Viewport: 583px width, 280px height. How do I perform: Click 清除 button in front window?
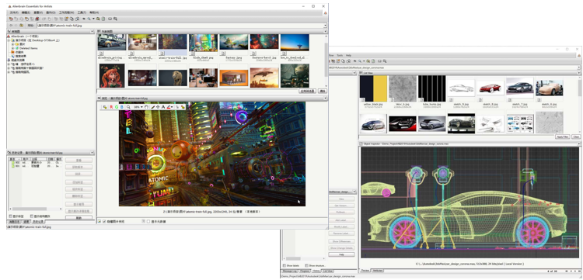pos(323,91)
